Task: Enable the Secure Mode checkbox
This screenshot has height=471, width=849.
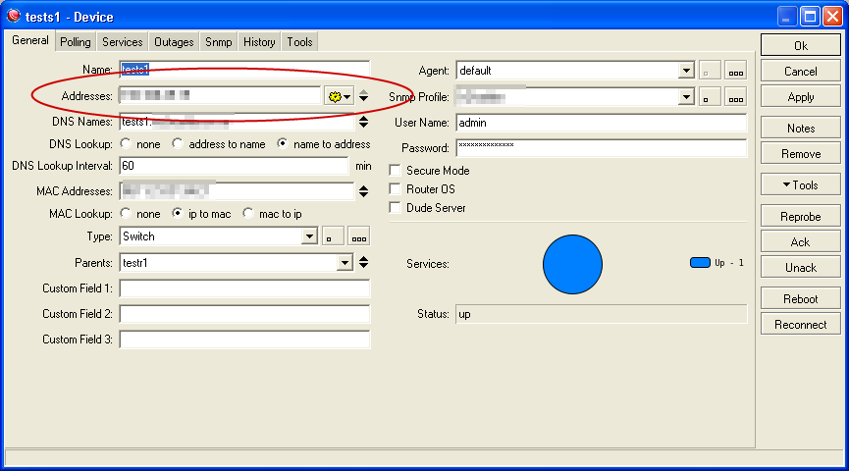Action: click(396, 171)
